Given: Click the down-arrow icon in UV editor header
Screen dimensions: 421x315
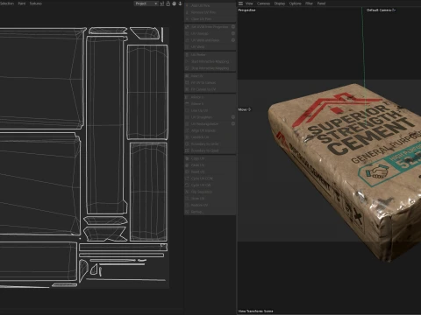Looking at the screenshot, I should click(180, 3).
